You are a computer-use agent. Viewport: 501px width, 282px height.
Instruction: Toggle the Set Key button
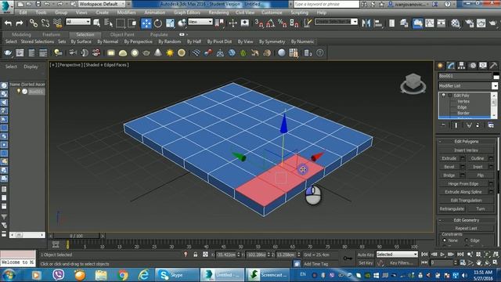(366, 263)
